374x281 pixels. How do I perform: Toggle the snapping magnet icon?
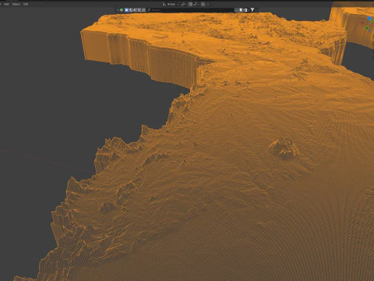(190, 4)
